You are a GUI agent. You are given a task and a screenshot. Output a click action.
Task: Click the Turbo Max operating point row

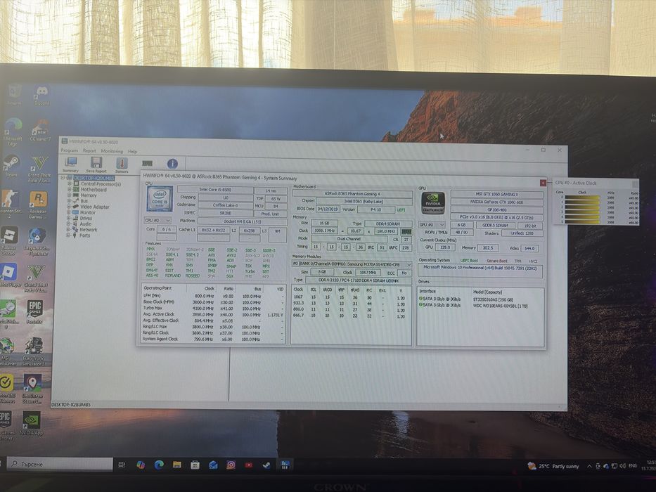[x=213, y=308]
